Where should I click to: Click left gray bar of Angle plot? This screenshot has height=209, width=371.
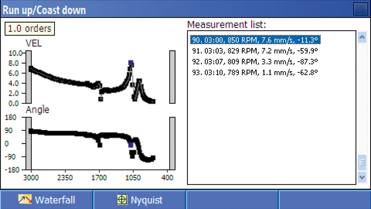(x=29, y=143)
